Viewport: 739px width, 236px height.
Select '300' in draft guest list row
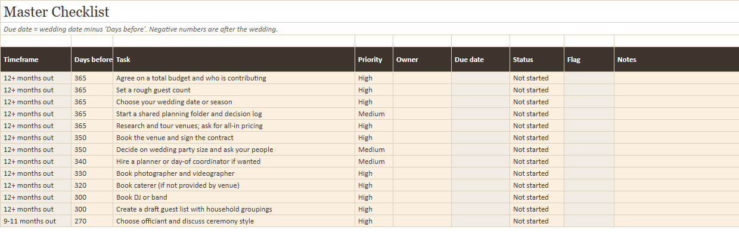(x=92, y=209)
